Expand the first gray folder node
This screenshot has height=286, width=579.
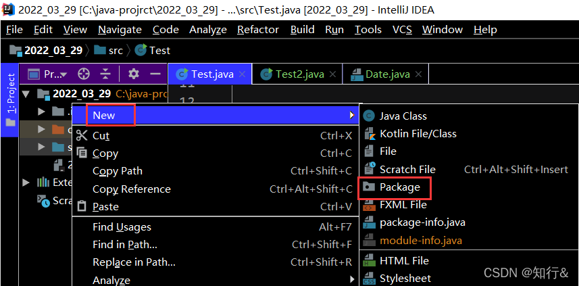click(41, 111)
